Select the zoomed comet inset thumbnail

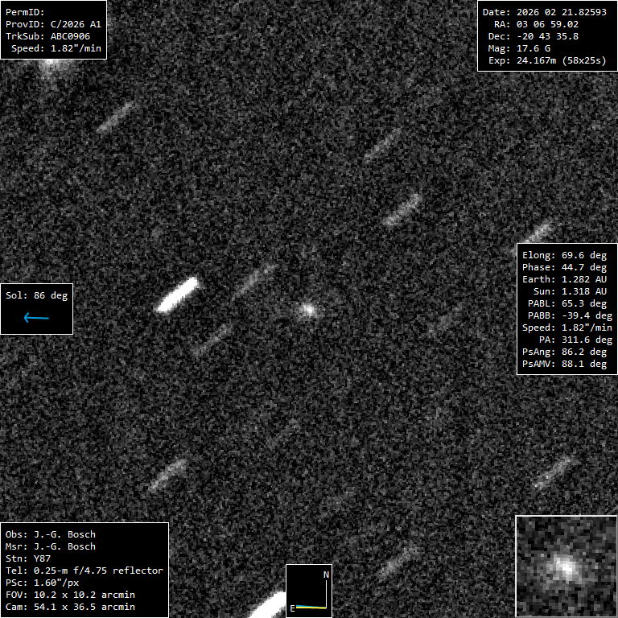(566, 566)
